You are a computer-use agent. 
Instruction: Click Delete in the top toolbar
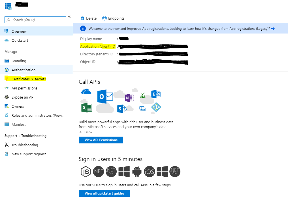pyautogui.click(x=89, y=18)
